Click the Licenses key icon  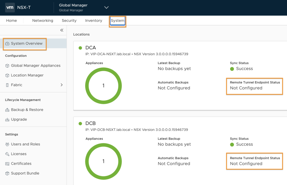[7, 154]
